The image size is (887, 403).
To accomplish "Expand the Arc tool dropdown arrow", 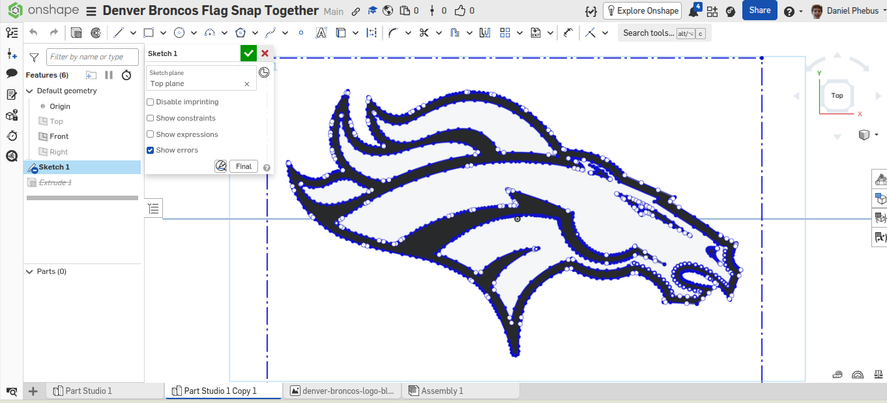I will click(x=224, y=33).
